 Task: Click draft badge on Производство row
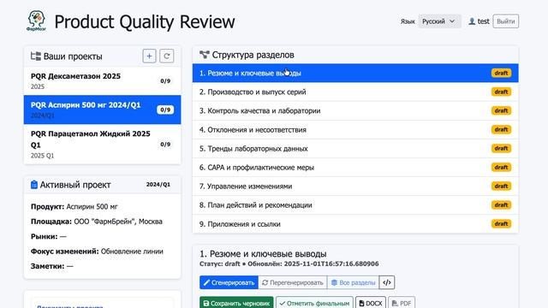(x=501, y=92)
